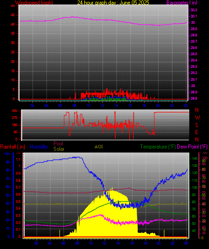Click rainfall axis value 0.3
This screenshot has width=209, height=249.
[x=18, y=216]
